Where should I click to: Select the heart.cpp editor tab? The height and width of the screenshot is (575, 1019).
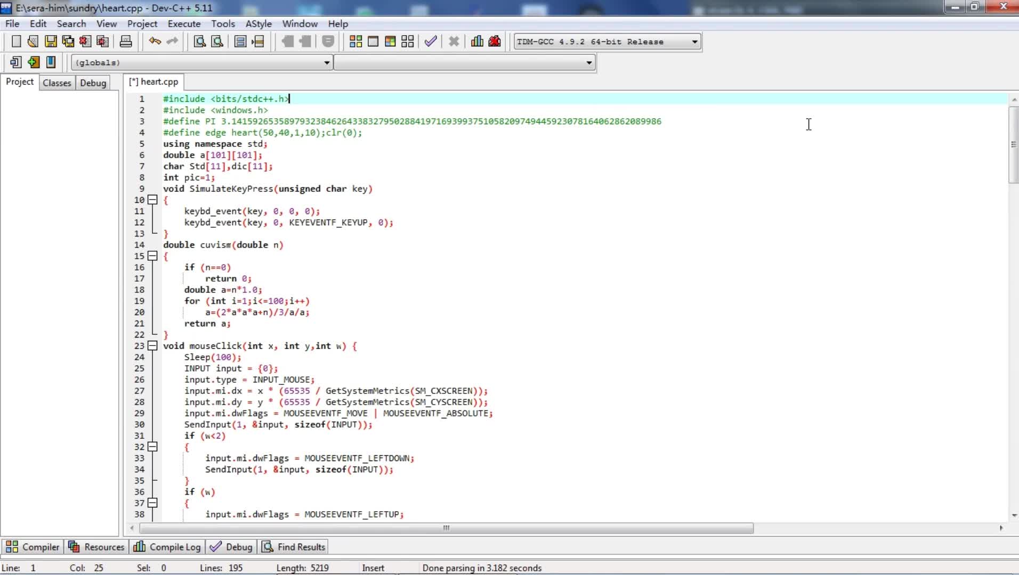click(154, 82)
